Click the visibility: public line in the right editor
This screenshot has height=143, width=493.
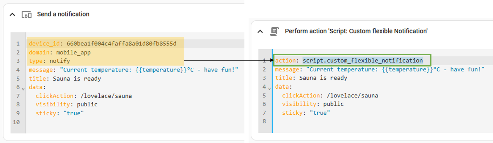pos(313,104)
